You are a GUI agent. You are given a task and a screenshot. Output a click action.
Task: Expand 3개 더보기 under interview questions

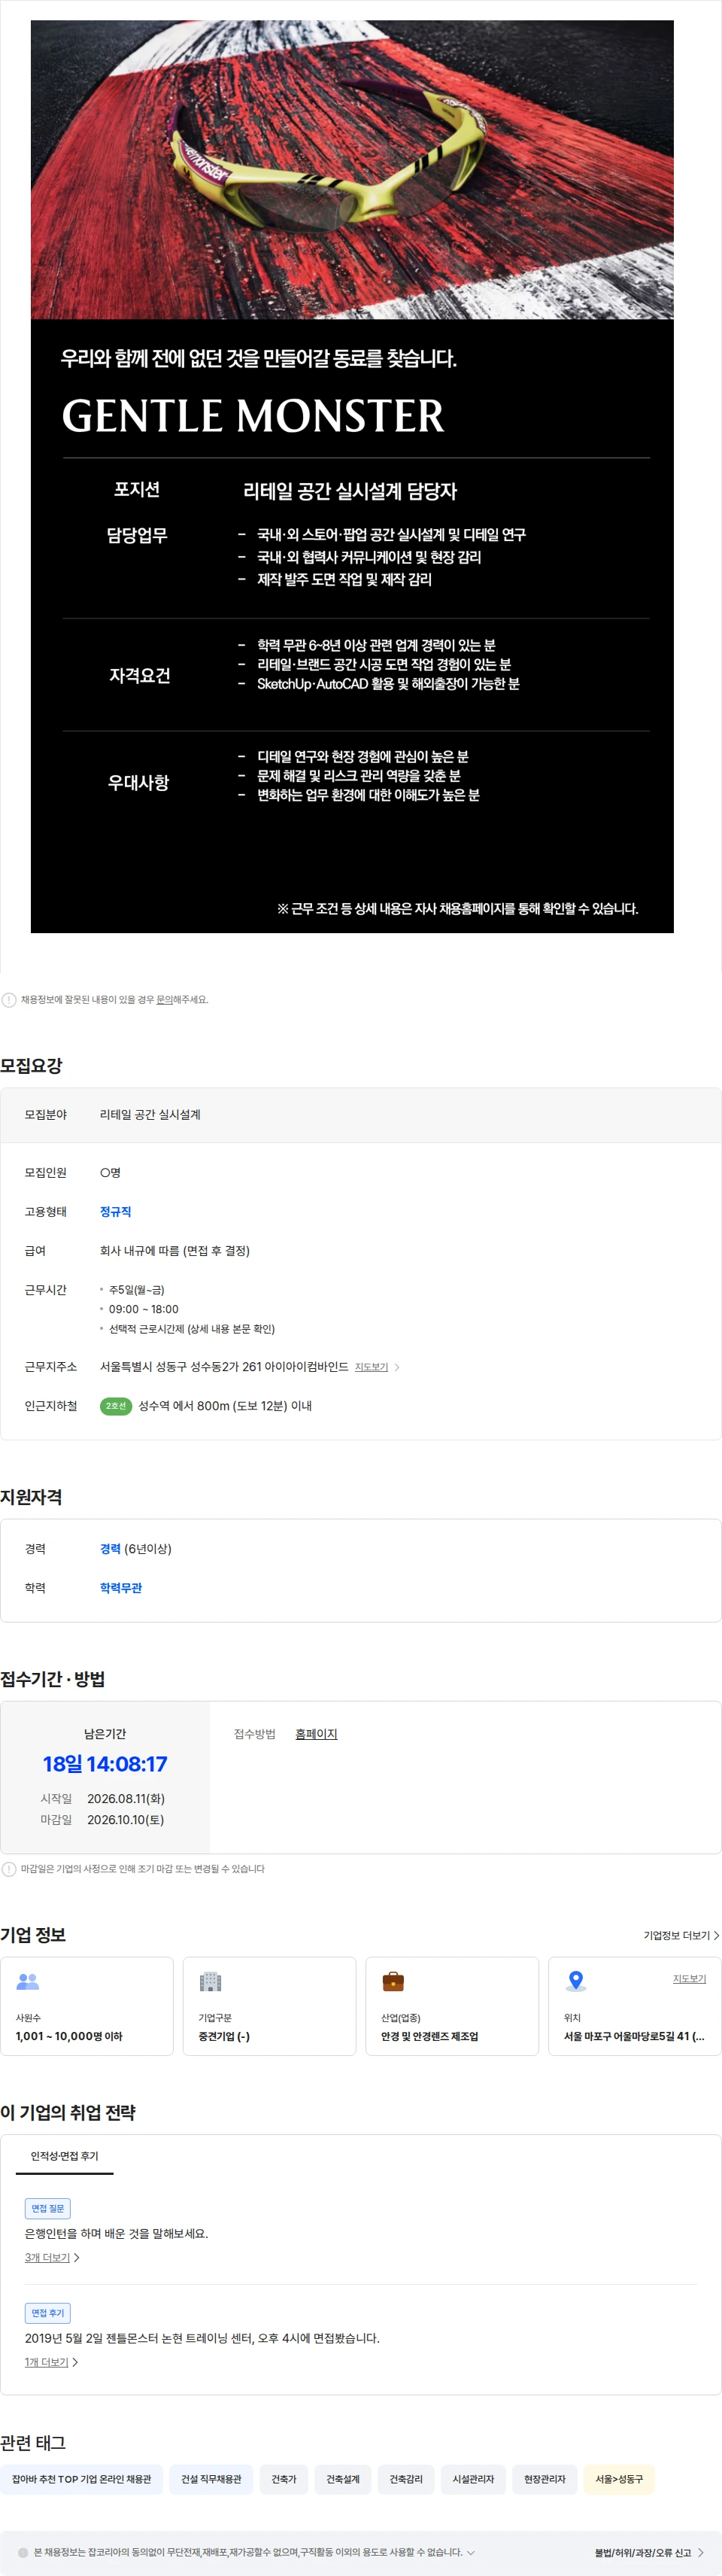coord(52,2257)
